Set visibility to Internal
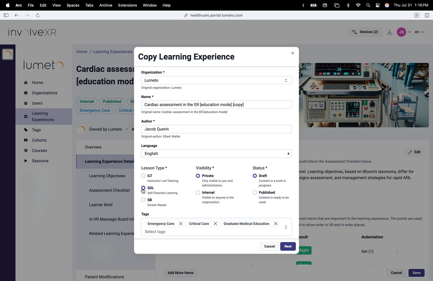 198,193
